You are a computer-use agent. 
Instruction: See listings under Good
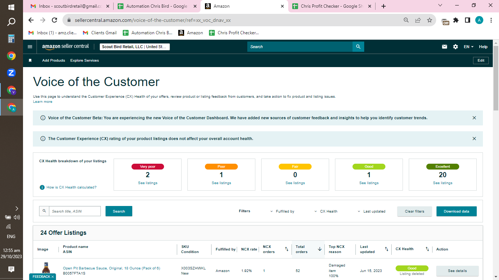pyautogui.click(x=369, y=183)
